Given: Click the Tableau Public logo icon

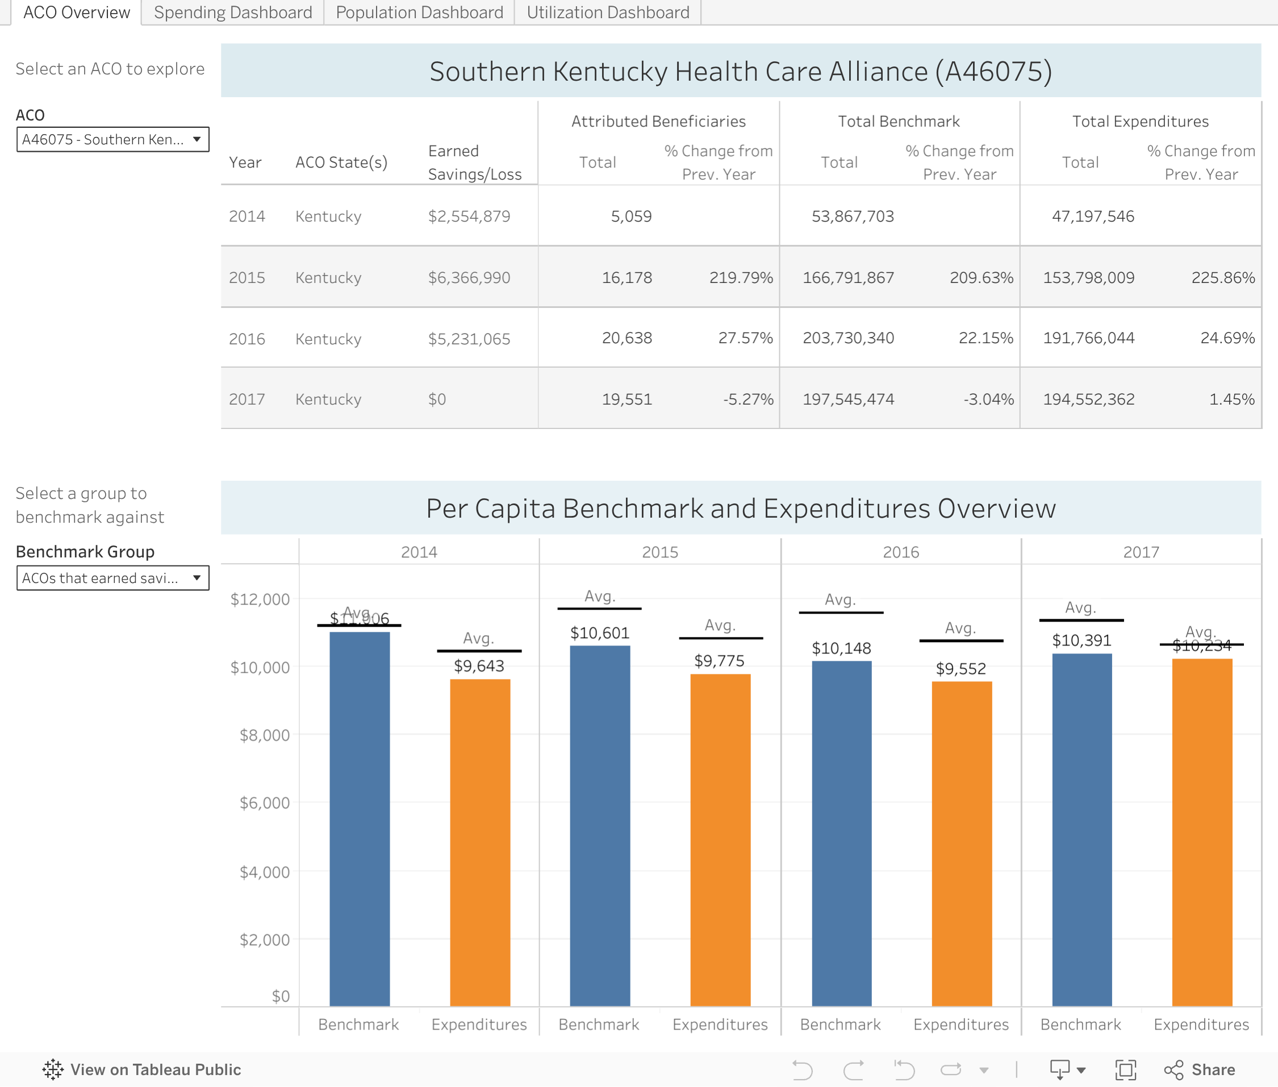Looking at the screenshot, I should pyautogui.click(x=53, y=1070).
